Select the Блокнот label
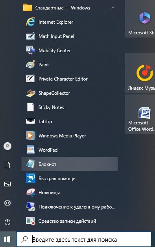Image resolution: width=155 pixels, height=248 pixels. pyautogui.click(x=48, y=164)
